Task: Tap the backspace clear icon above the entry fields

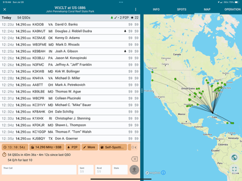Action: coord(135,159)
